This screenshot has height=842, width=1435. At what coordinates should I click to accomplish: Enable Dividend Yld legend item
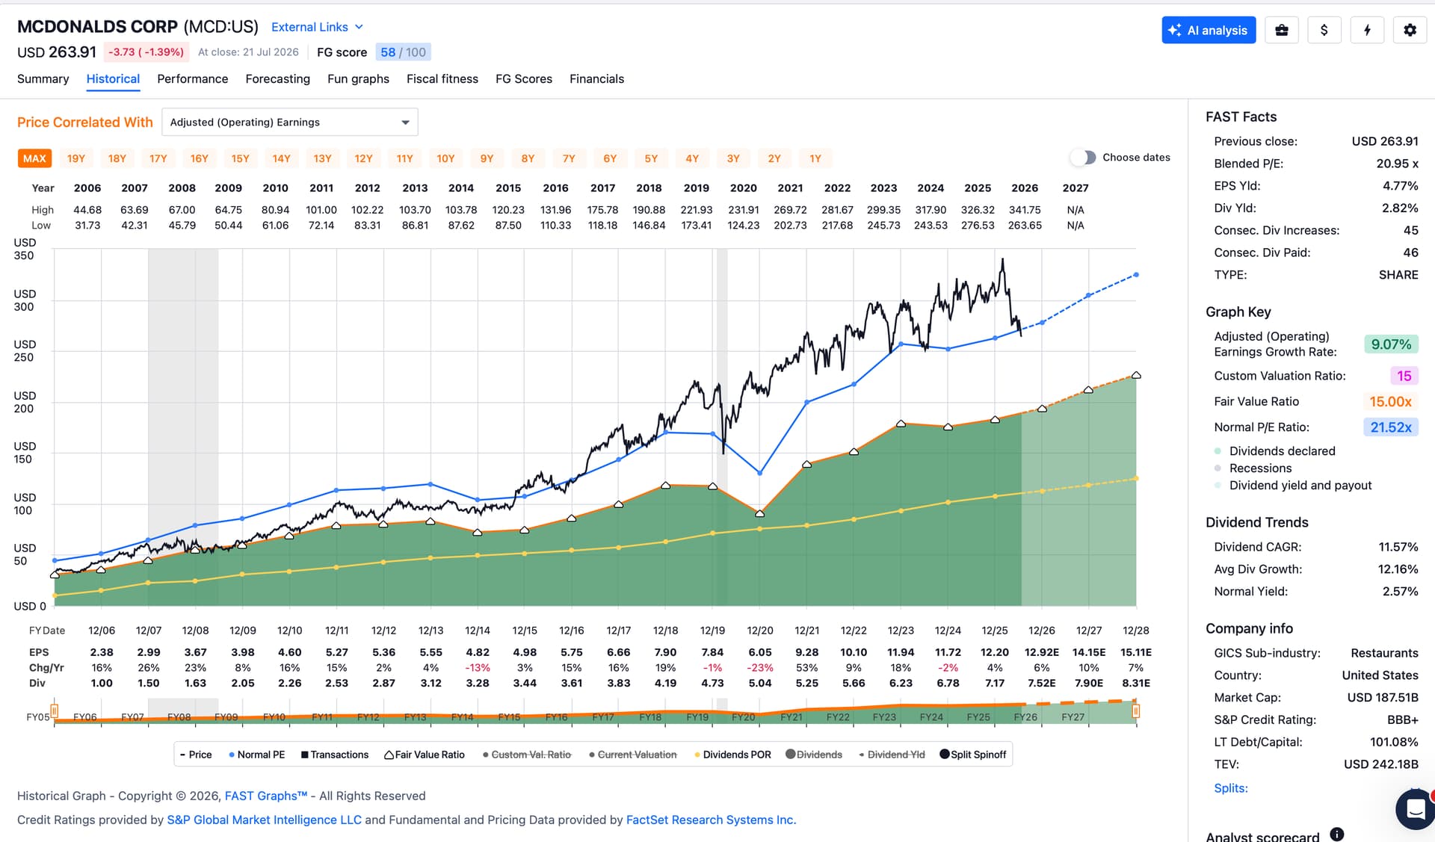click(x=892, y=755)
